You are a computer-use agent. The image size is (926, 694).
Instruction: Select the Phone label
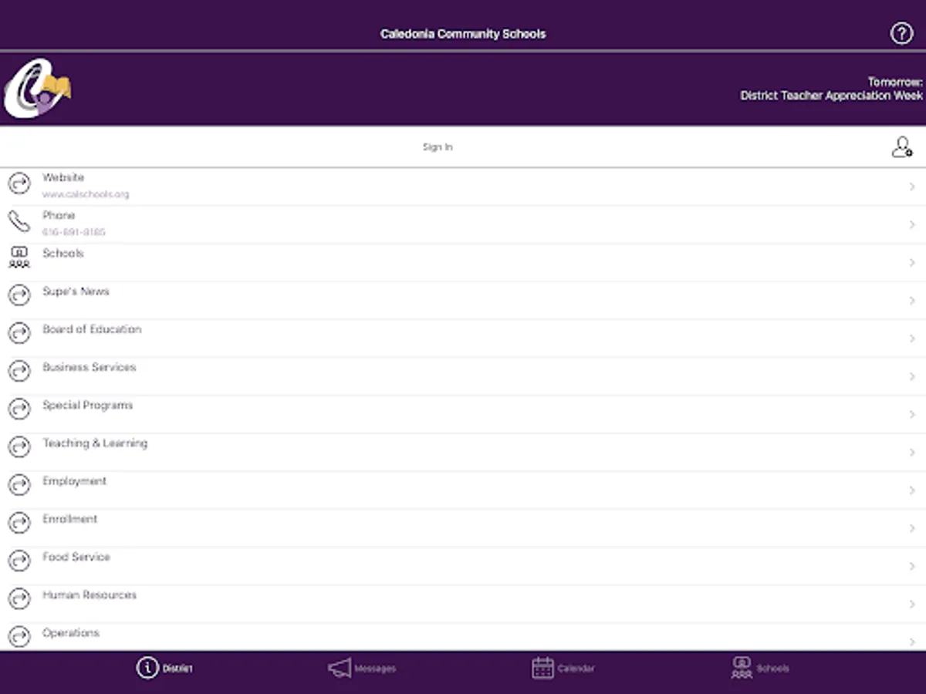tap(59, 215)
